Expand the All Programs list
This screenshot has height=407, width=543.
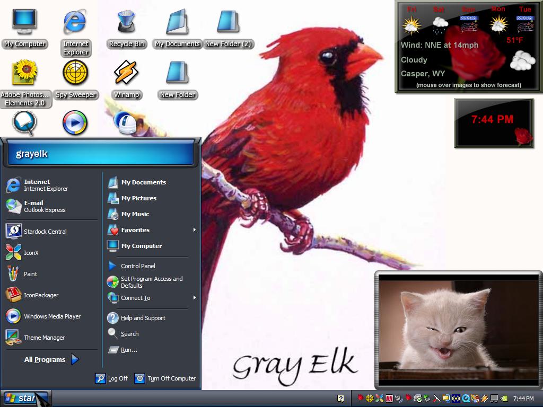point(51,359)
